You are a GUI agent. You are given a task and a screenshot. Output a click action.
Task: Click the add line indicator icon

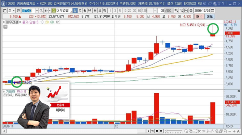[181, 10]
